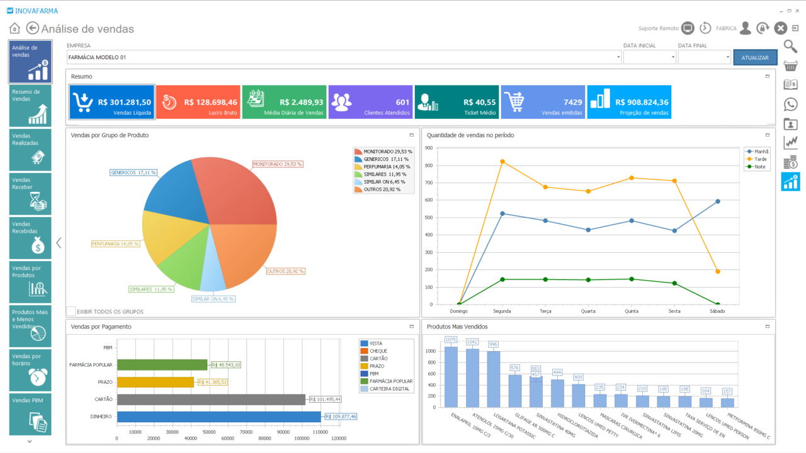Click the shopping basket icon
The width and height of the screenshot is (806, 453).
790,65
